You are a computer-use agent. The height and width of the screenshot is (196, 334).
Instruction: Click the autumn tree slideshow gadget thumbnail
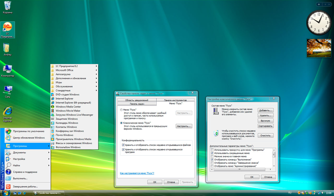[319, 48]
